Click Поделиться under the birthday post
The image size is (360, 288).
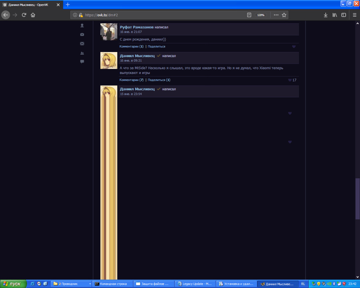point(156,47)
